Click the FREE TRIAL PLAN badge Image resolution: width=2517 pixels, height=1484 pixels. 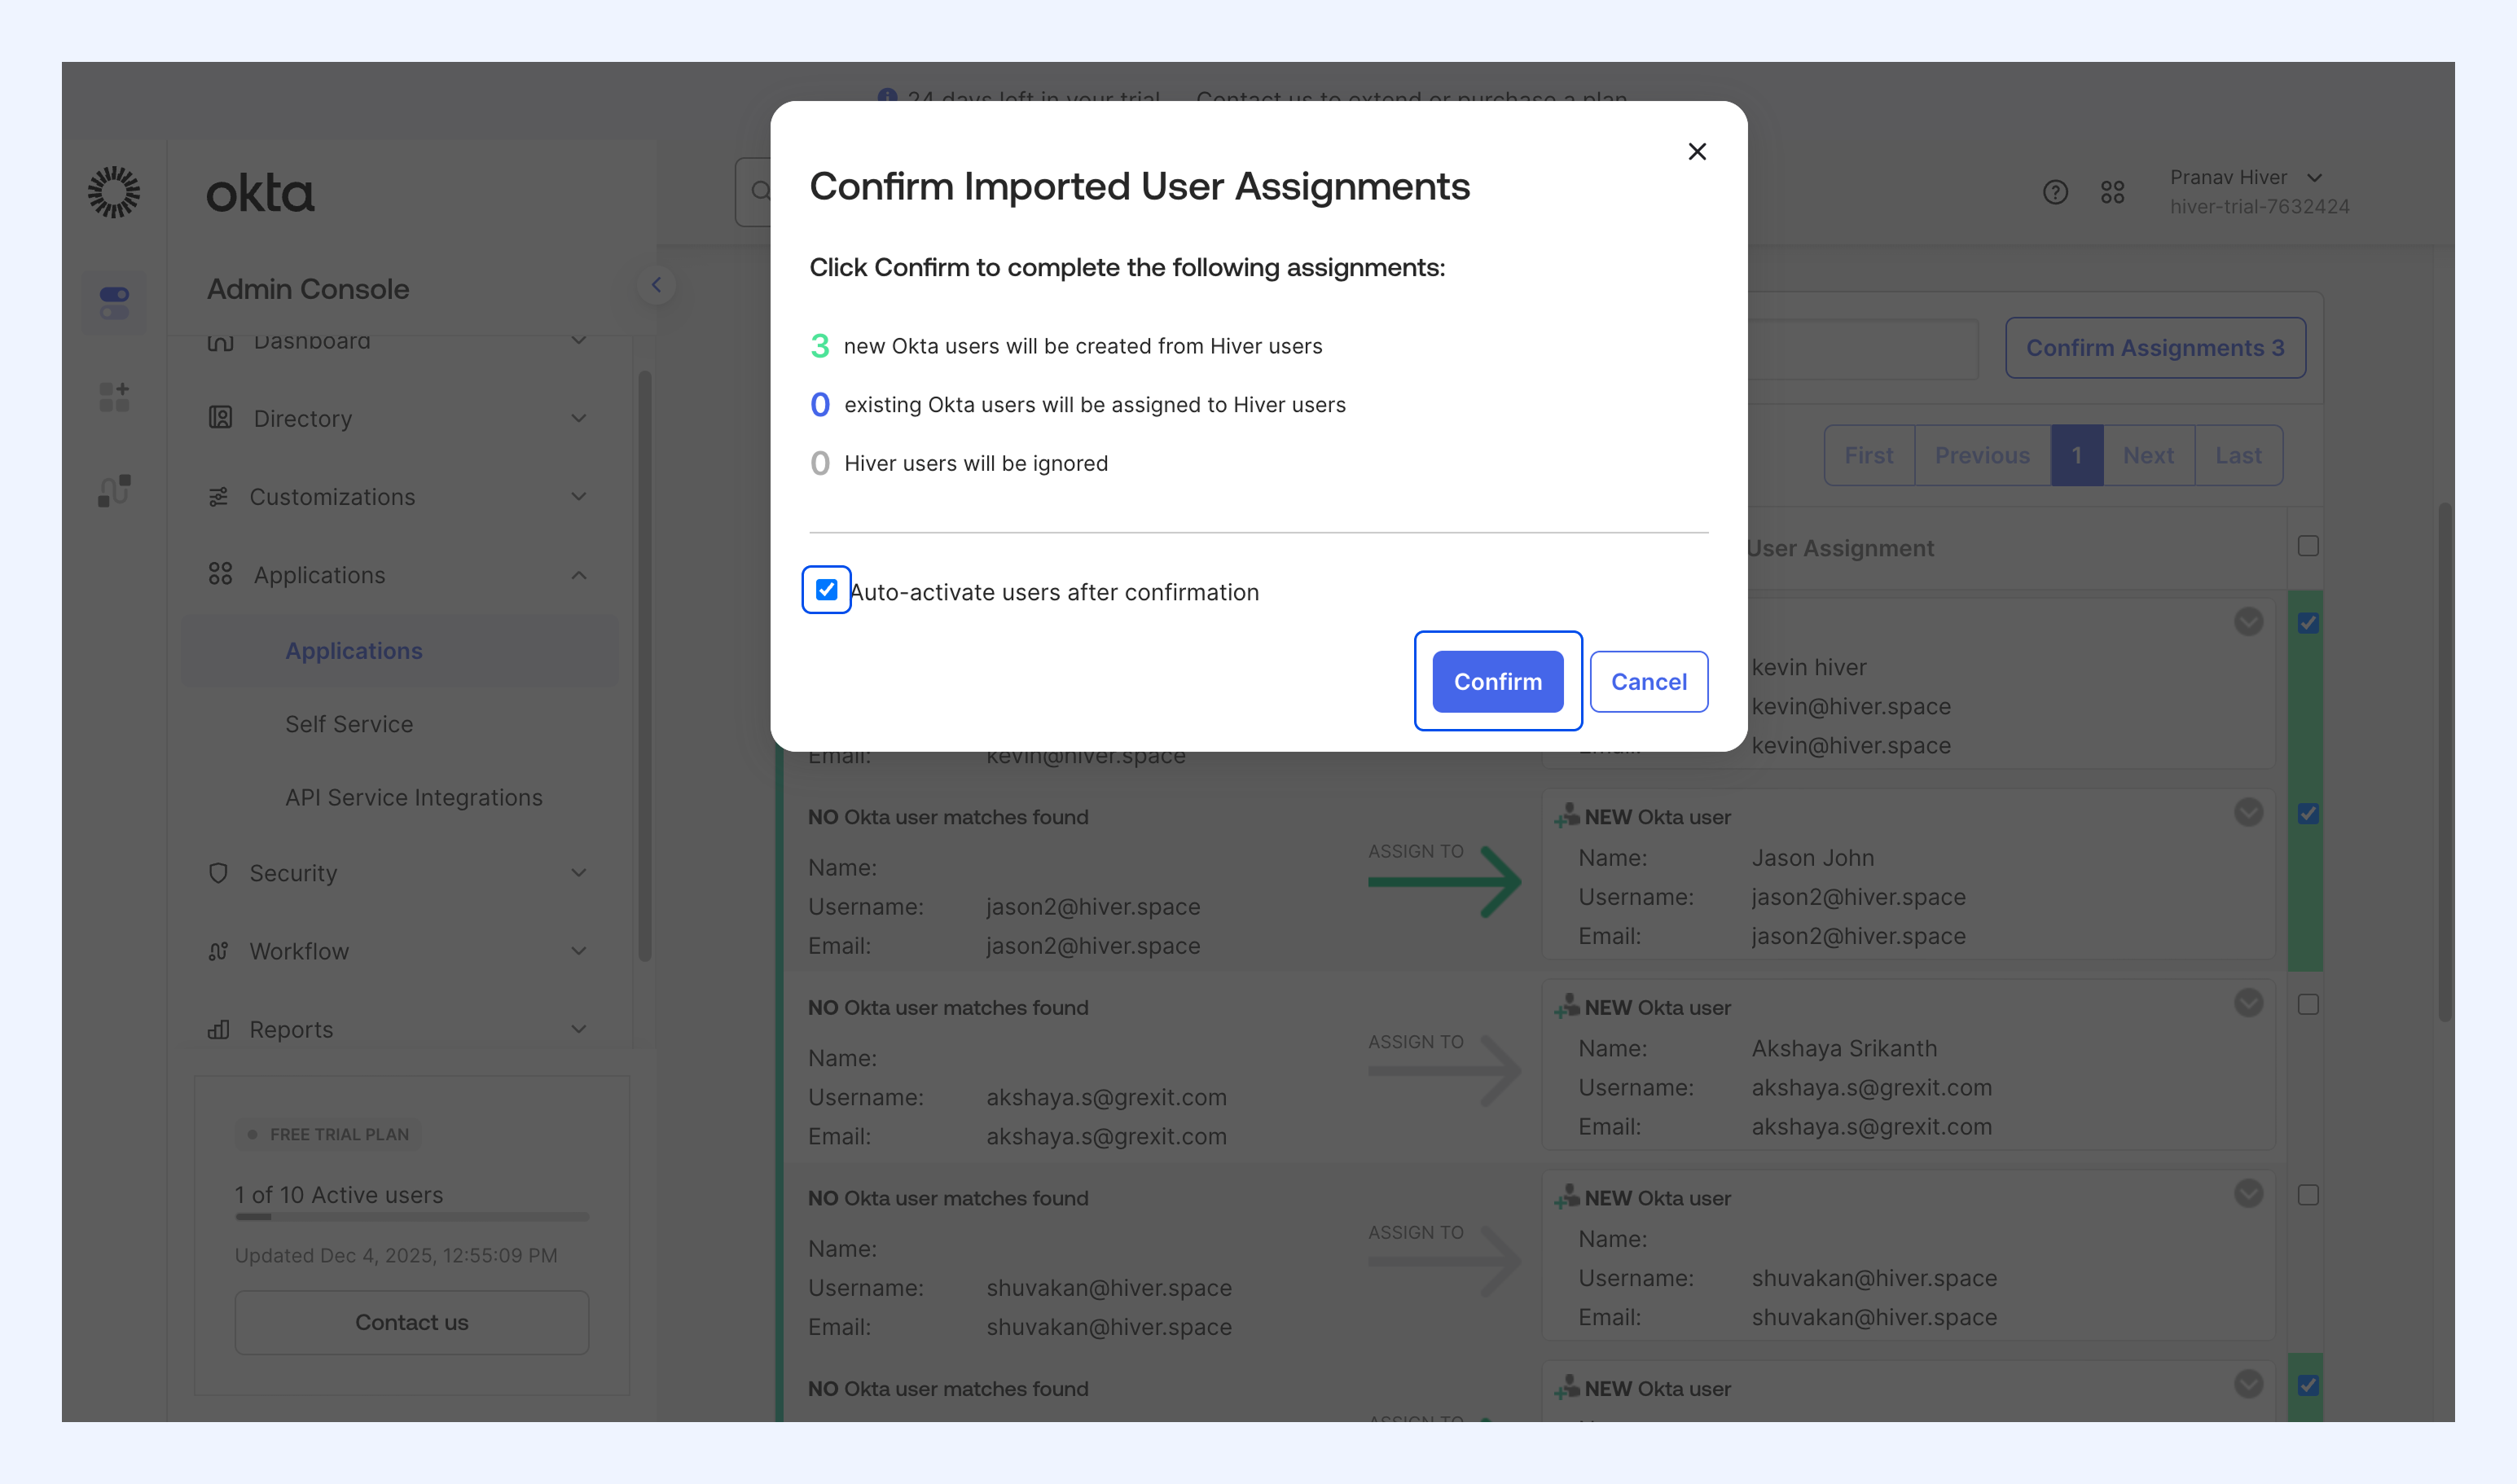click(328, 1134)
